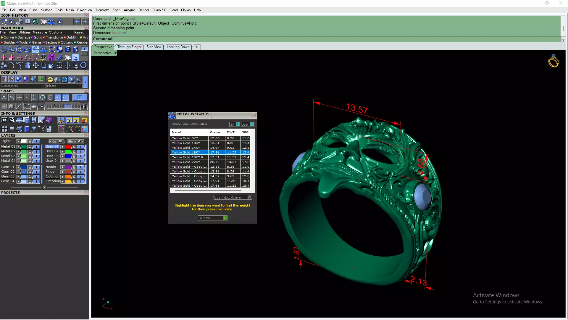This screenshot has width=568, height=320.
Task: Click the Metal 03 green color swatch
Action: (x=24, y=156)
